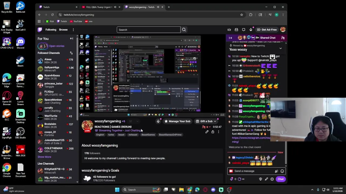Open emote picker in chat box
Viewport: 346px width, 194px height.
(x=282, y=171)
